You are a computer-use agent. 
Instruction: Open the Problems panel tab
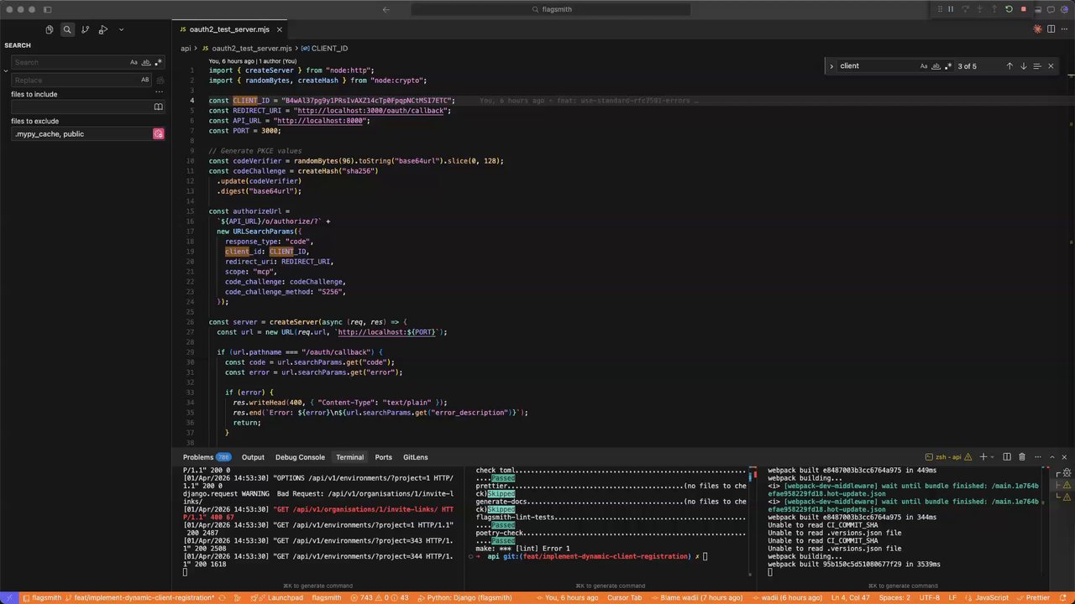click(198, 457)
